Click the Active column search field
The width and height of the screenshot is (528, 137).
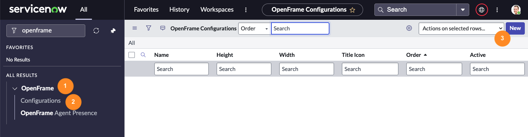tap(497, 69)
